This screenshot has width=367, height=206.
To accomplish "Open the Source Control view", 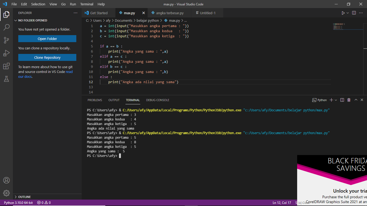I will [6, 40].
